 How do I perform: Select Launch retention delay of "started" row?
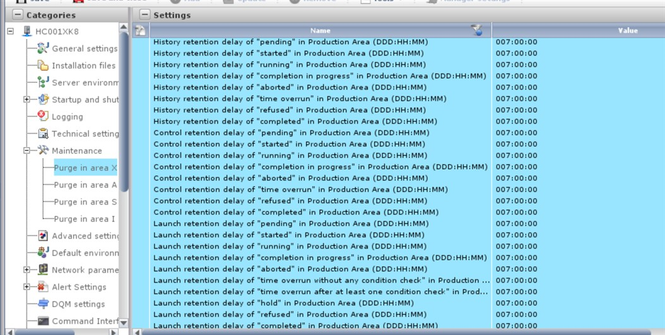tap(398, 235)
